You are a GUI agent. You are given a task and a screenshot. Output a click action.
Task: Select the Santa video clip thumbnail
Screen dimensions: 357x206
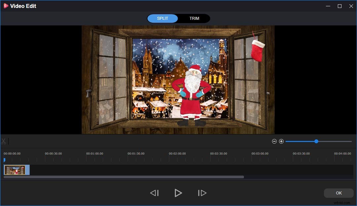point(16,169)
